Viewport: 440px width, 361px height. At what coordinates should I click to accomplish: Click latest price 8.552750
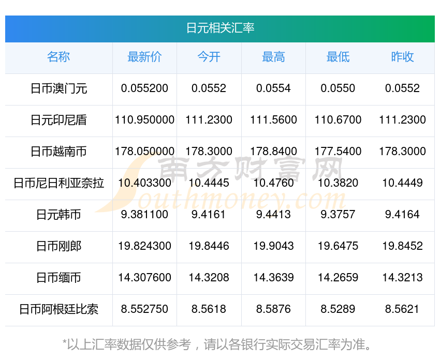[144, 309]
